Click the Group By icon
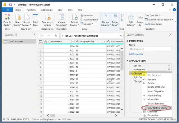The image size is (179, 123). point(140,17)
